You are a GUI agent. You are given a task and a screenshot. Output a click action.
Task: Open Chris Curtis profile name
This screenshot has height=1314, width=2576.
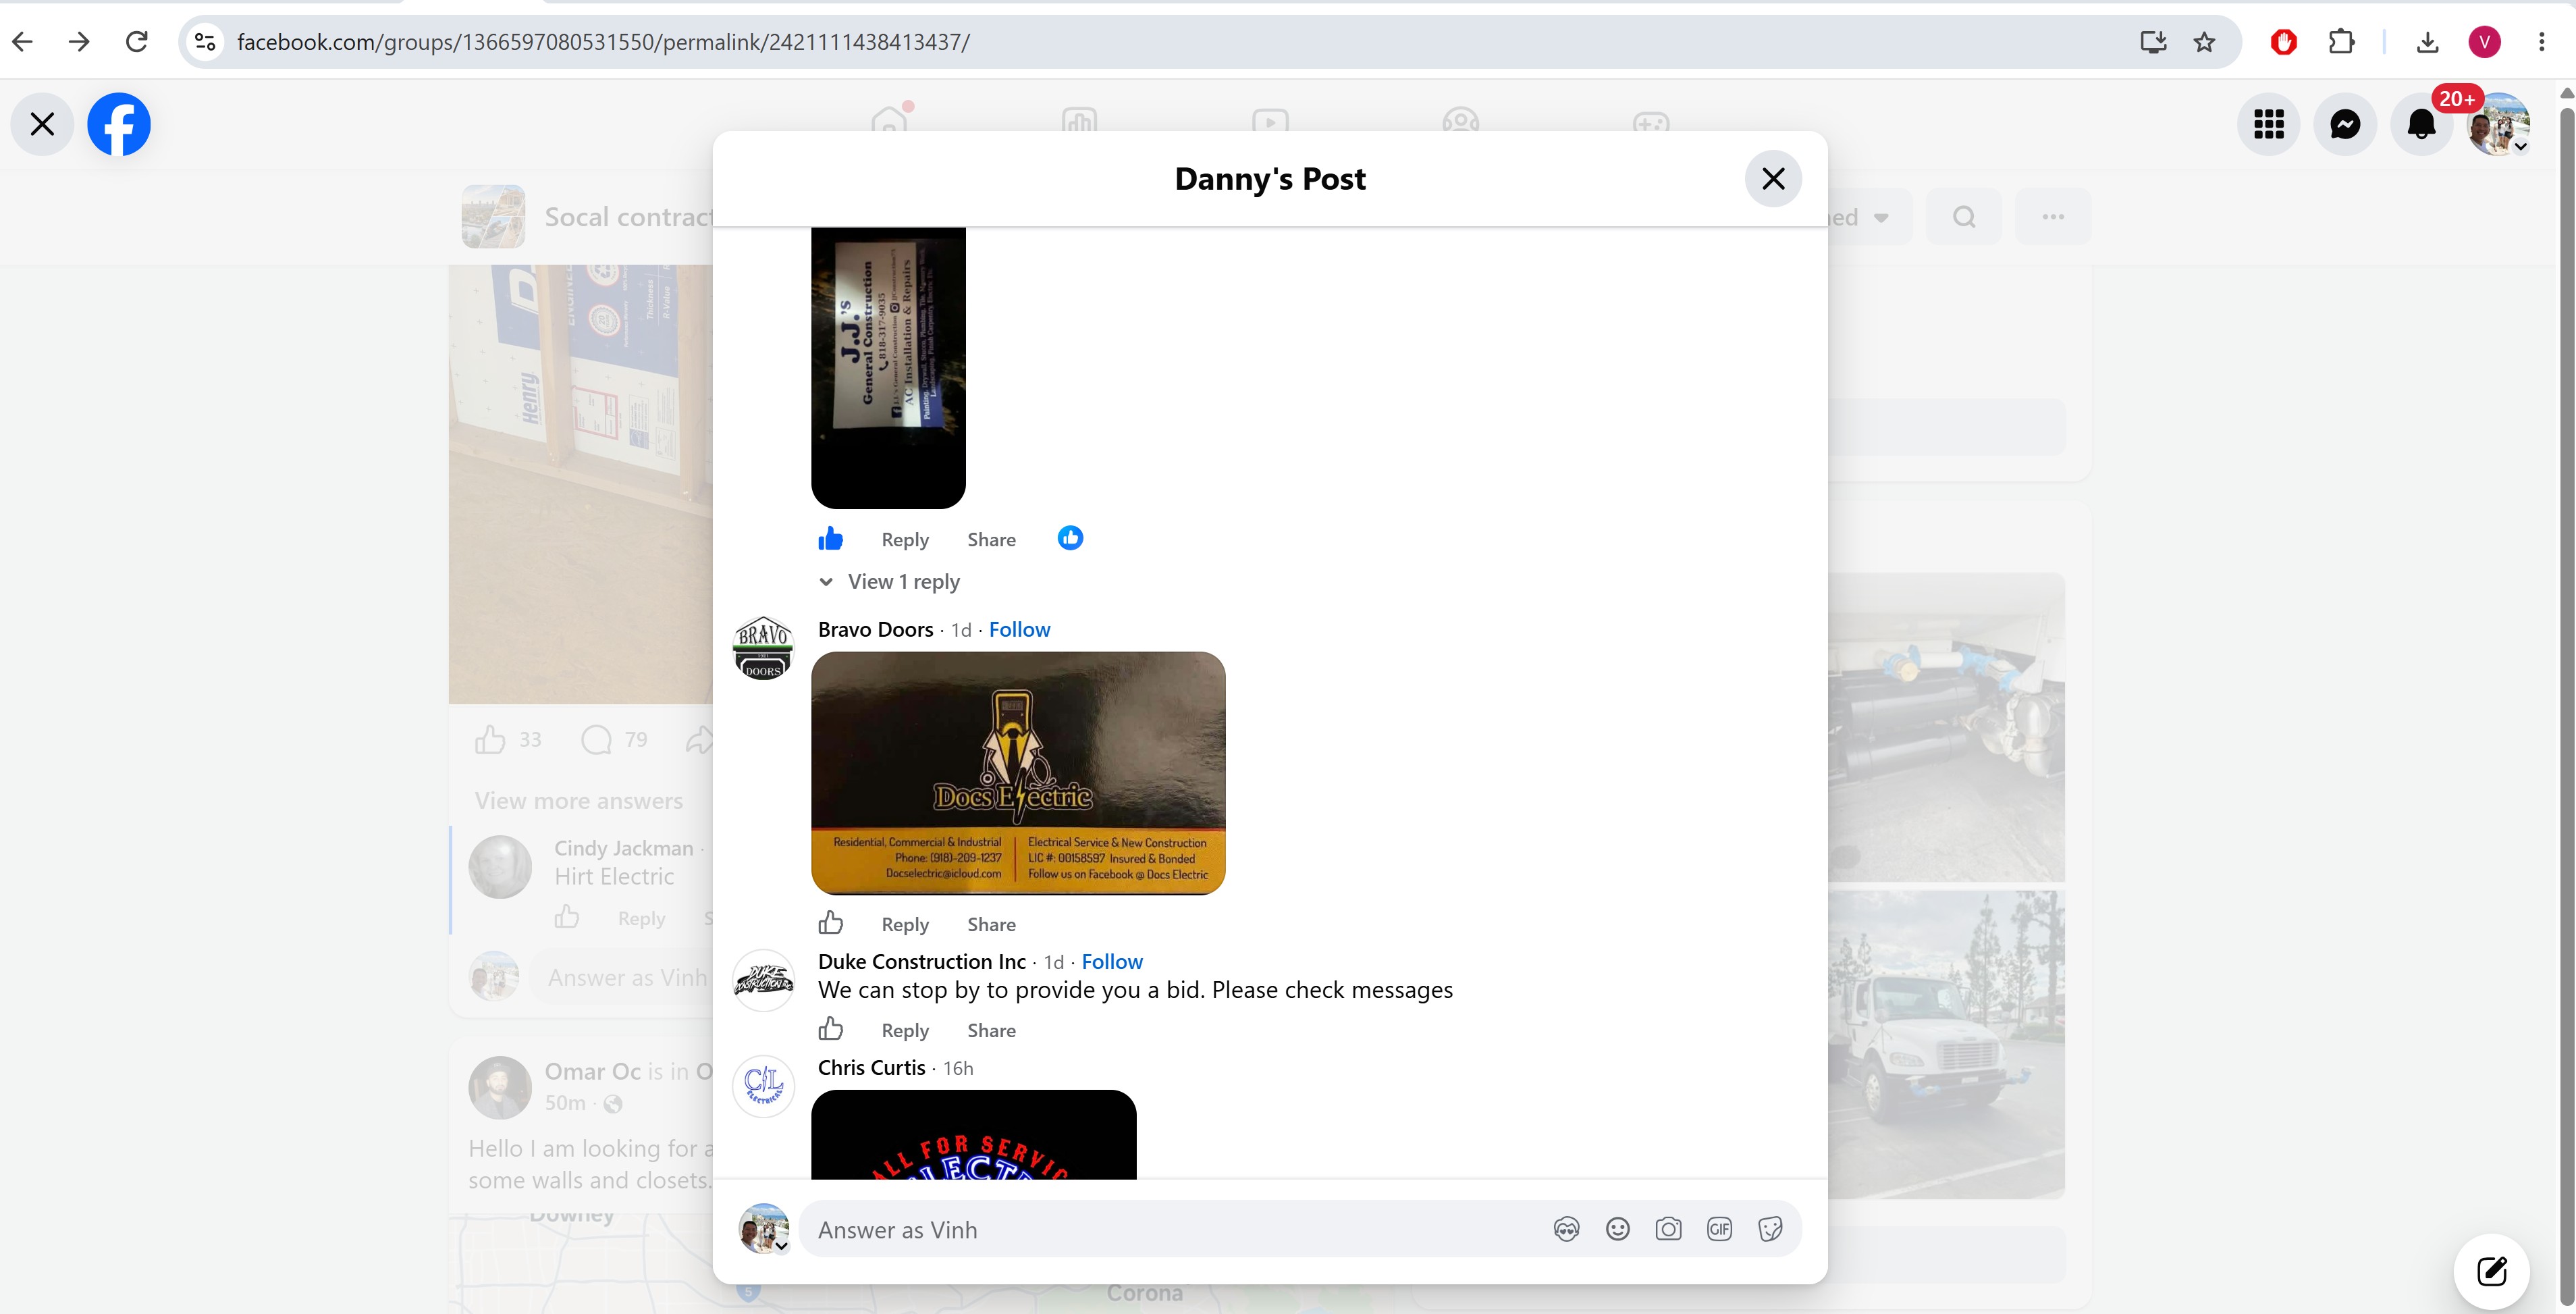pyautogui.click(x=871, y=1067)
